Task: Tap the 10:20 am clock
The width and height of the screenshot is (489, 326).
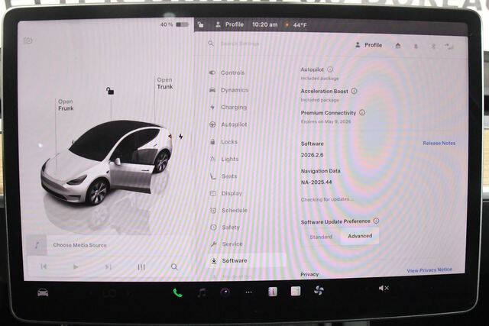Action: pyautogui.click(x=265, y=24)
